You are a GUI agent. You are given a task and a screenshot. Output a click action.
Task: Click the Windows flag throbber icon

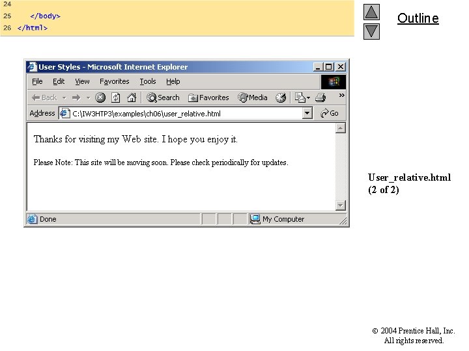pos(334,81)
